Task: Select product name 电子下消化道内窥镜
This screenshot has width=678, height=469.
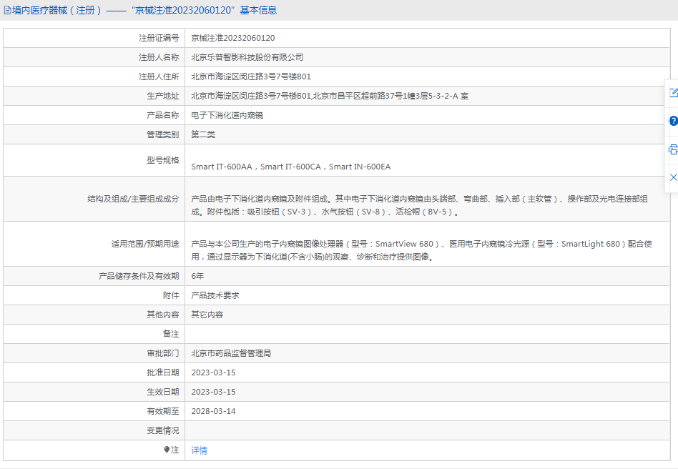Action: pyautogui.click(x=227, y=115)
